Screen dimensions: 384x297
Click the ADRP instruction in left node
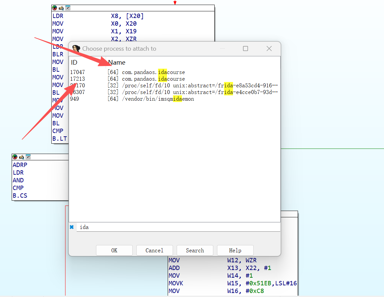[x=20, y=165]
